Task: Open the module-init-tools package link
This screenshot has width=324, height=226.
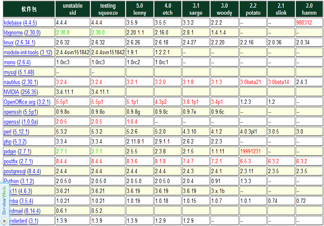Action: [21, 52]
